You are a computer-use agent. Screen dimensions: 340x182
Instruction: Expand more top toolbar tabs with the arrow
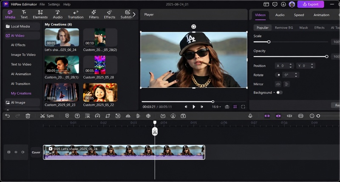click(134, 14)
